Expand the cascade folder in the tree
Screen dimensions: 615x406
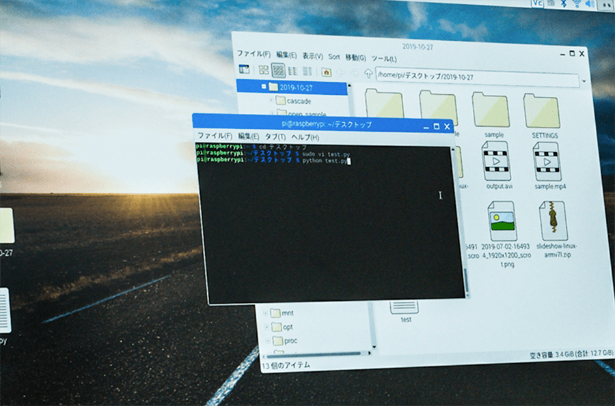(x=271, y=100)
